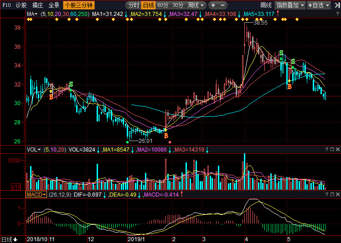Open the MACD indicator dropdown
Screen dimensions: 341x243
36,195
